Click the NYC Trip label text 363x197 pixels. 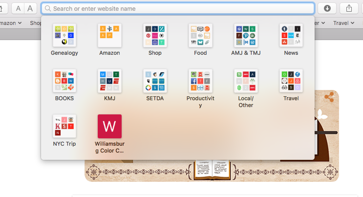pos(64,144)
